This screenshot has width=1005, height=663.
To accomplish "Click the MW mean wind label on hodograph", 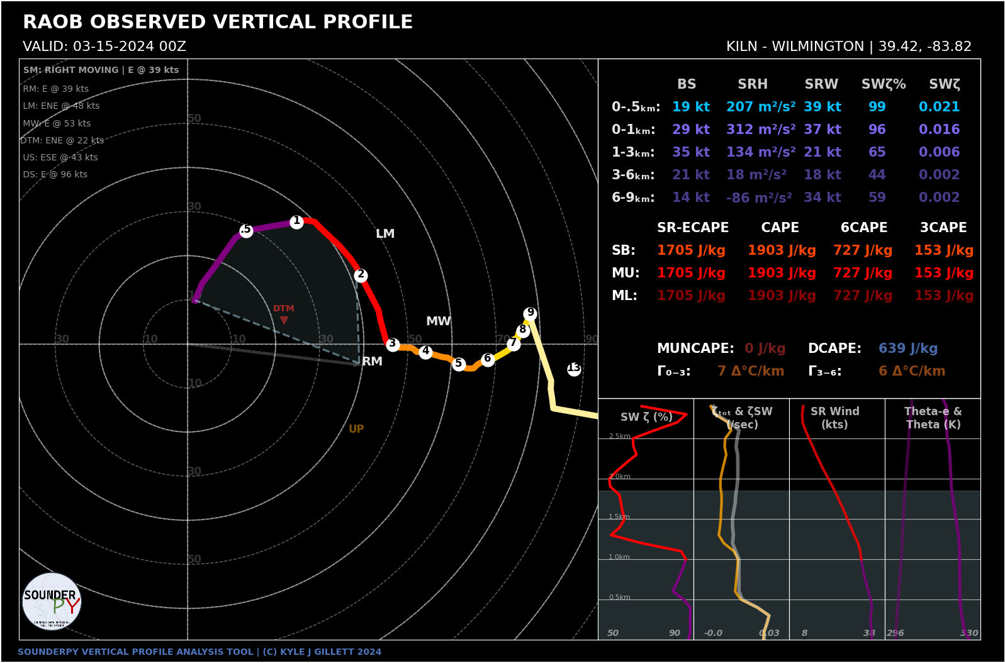I will (439, 321).
